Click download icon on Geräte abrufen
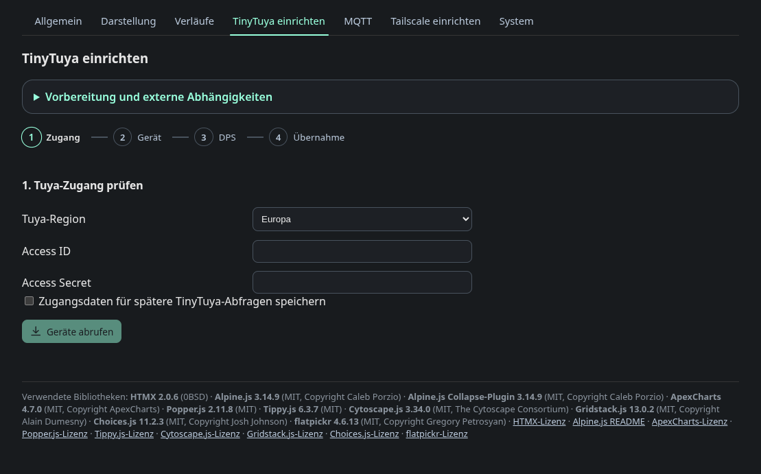The image size is (761, 474). [36, 331]
